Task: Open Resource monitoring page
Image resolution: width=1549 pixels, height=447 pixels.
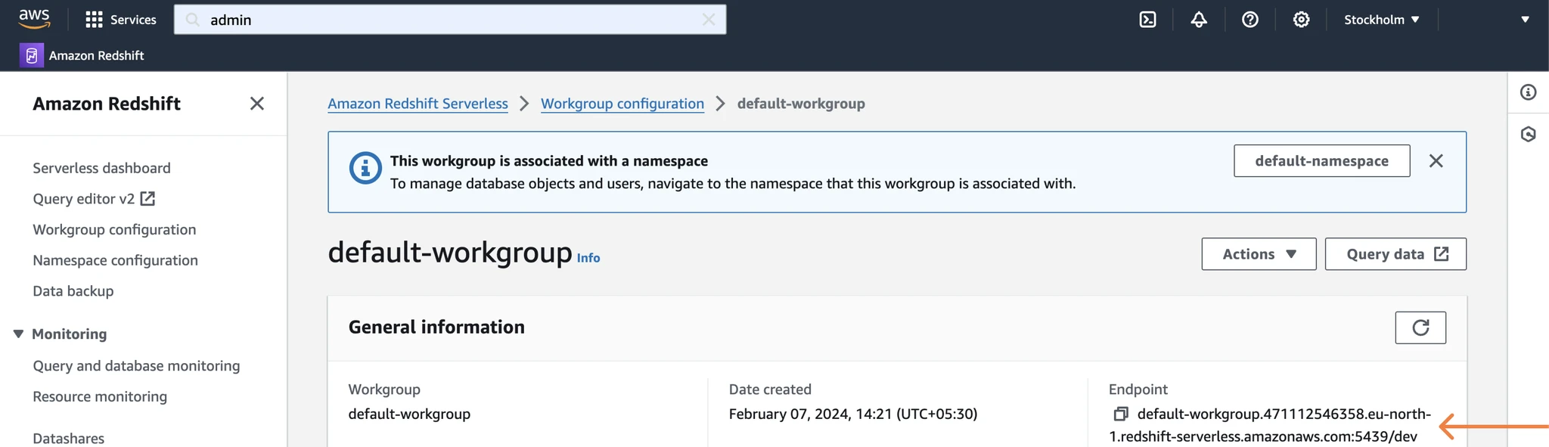Action: [100, 396]
